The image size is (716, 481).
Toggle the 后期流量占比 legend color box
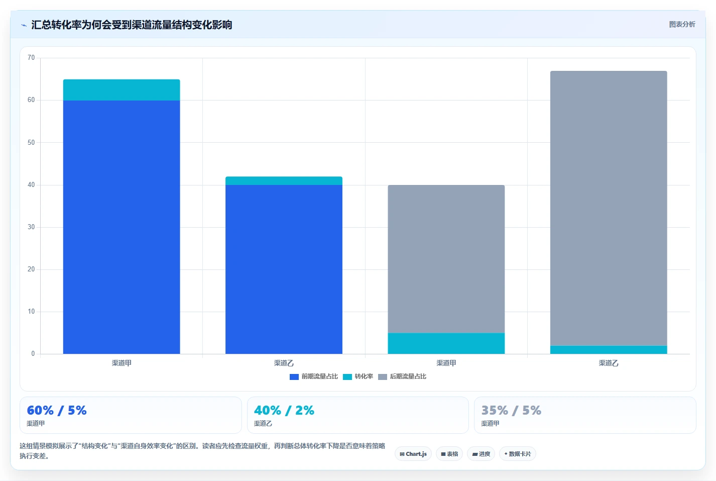383,376
